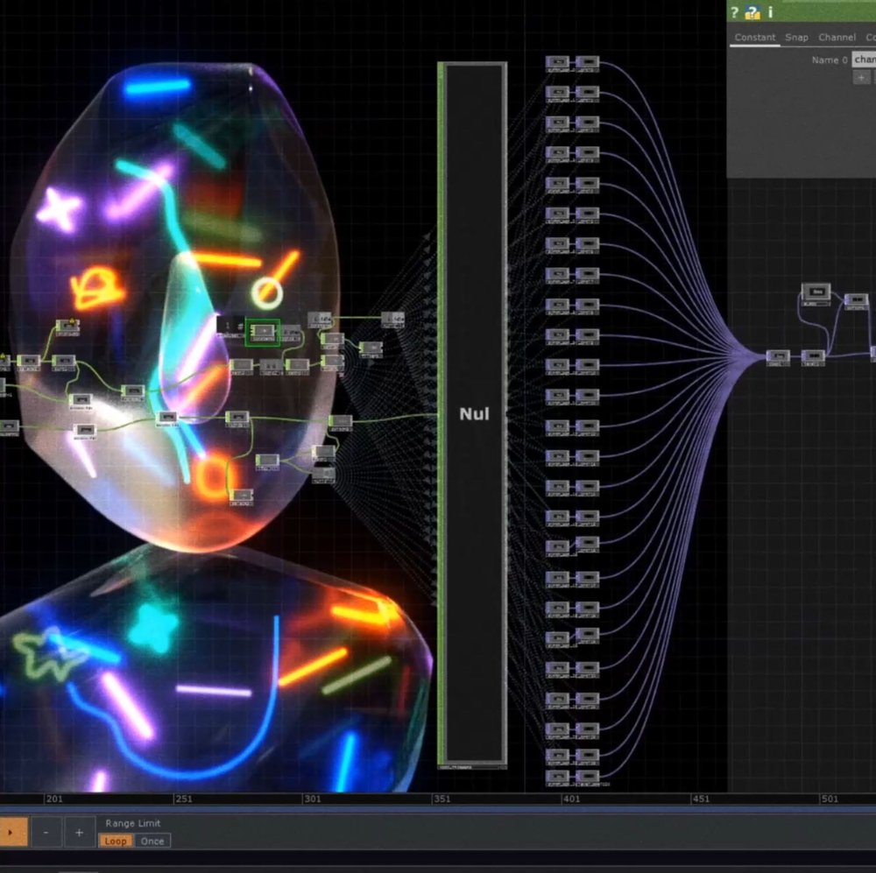Click the Name 0 channel name field

[864, 60]
